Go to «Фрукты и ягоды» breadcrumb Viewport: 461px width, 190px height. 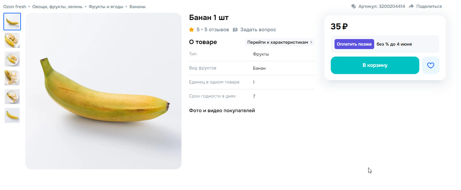click(106, 7)
